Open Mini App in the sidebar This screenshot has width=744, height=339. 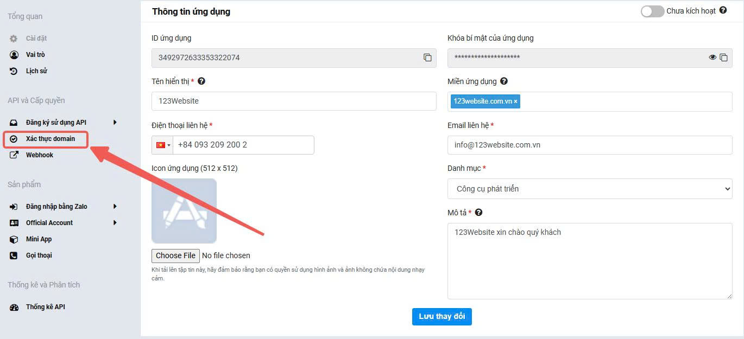tap(39, 239)
